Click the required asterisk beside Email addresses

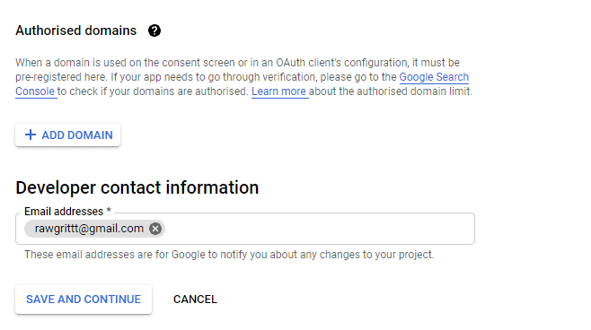click(x=109, y=210)
